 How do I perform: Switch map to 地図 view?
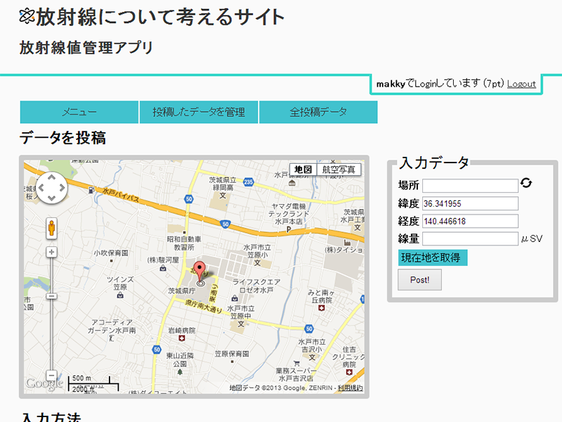coord(303,170)
